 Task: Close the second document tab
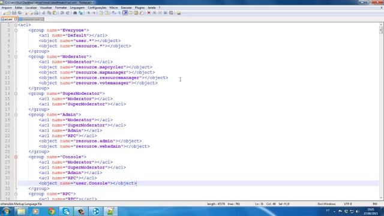[42, 19]
